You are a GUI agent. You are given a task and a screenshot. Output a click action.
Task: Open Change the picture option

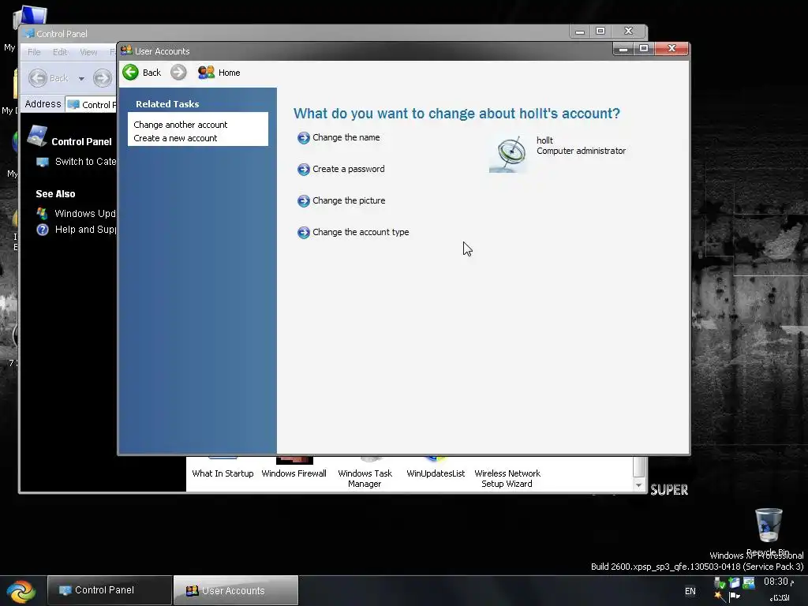tap(349, 200)
